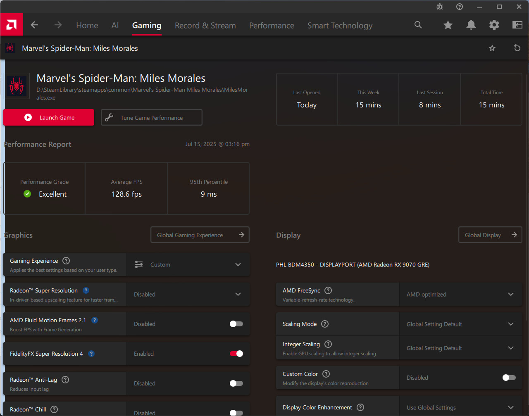Disable FidelityFX Super Resolution 4 toggle
Viewport: 529px width, 416px height.
tap(236, 354)
